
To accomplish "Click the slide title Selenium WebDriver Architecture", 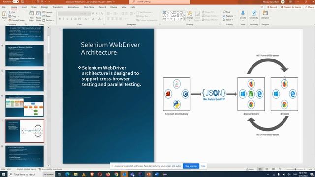I will coord(110,48).
